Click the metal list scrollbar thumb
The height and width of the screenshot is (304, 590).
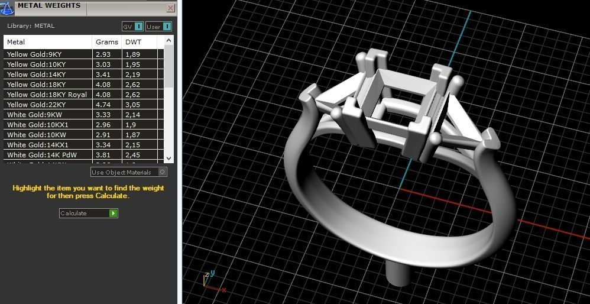point(169,66)
